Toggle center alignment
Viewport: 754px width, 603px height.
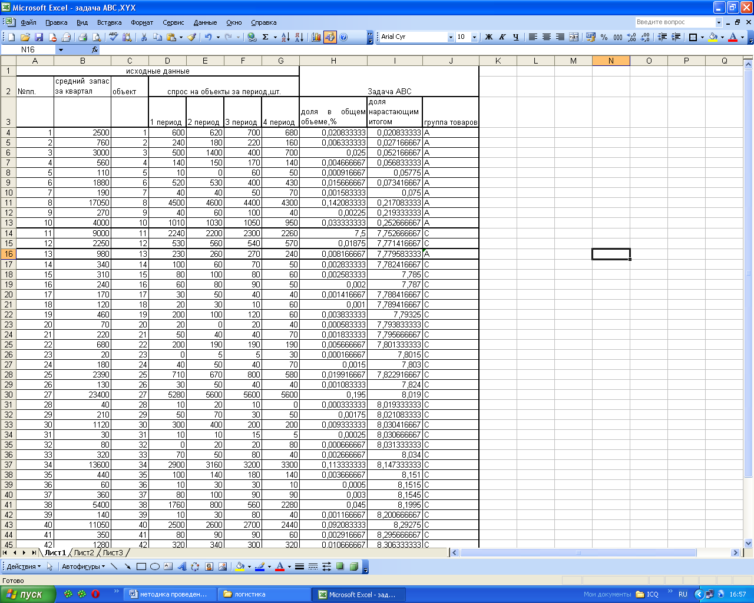[546, 37]
